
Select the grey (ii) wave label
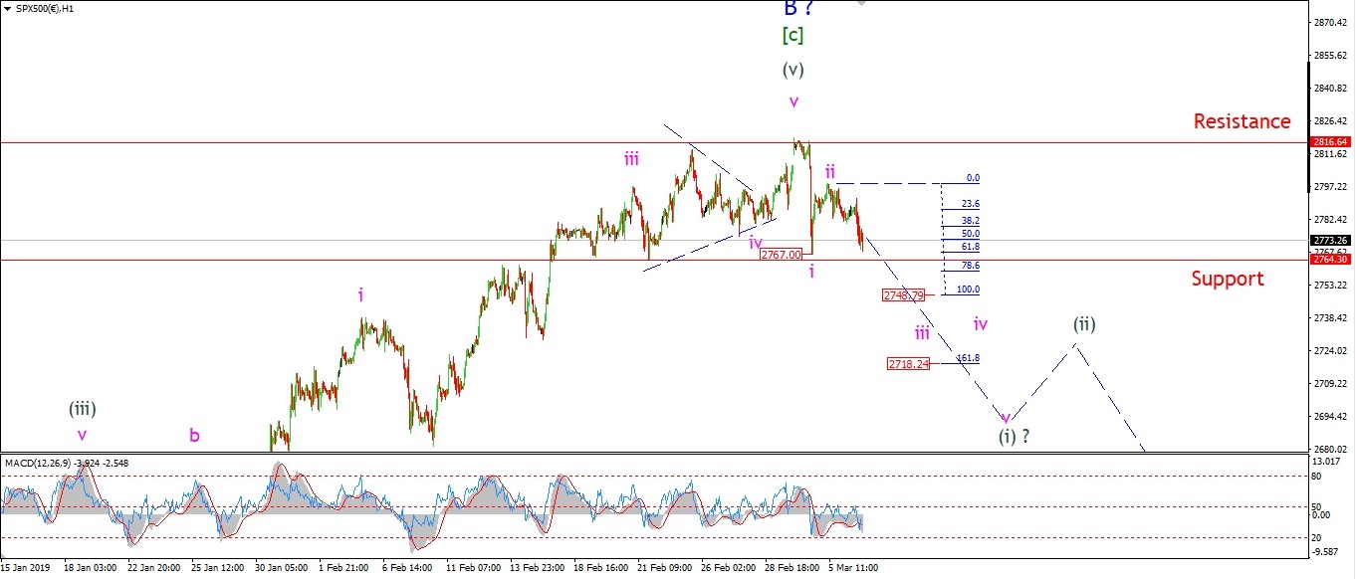click(x=1084, y=323)
